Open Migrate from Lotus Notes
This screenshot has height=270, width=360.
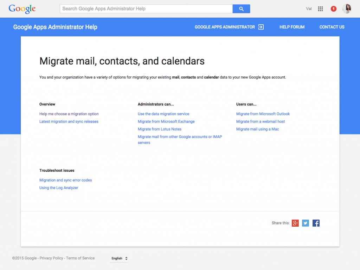tap(160, 129)
